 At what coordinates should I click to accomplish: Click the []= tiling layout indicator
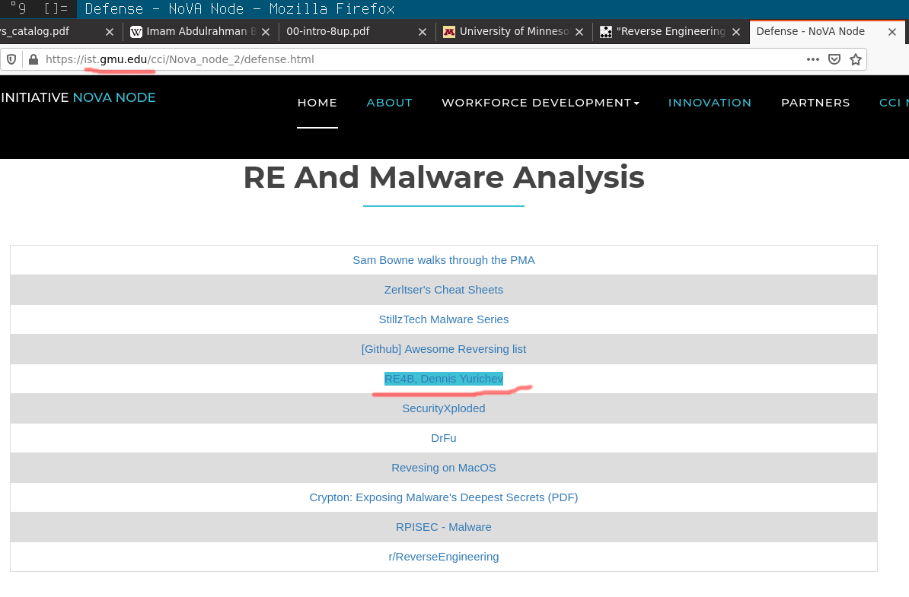pyautogui.click(x=56, y=8)
